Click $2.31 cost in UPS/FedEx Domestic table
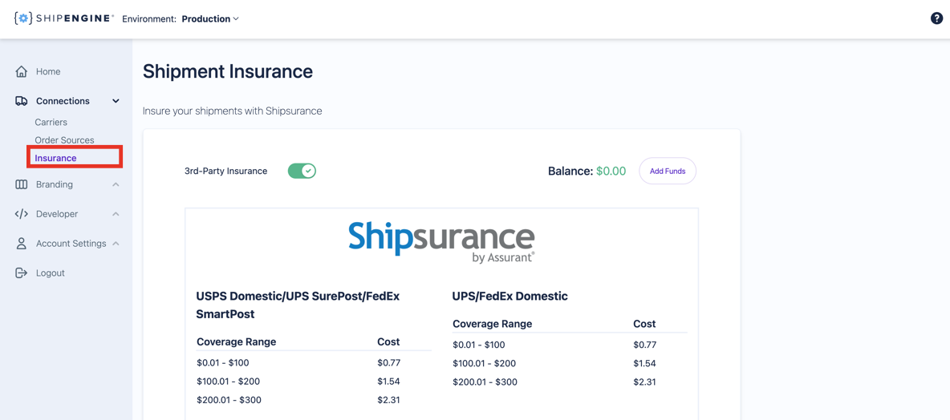 [x=644, y=382]
